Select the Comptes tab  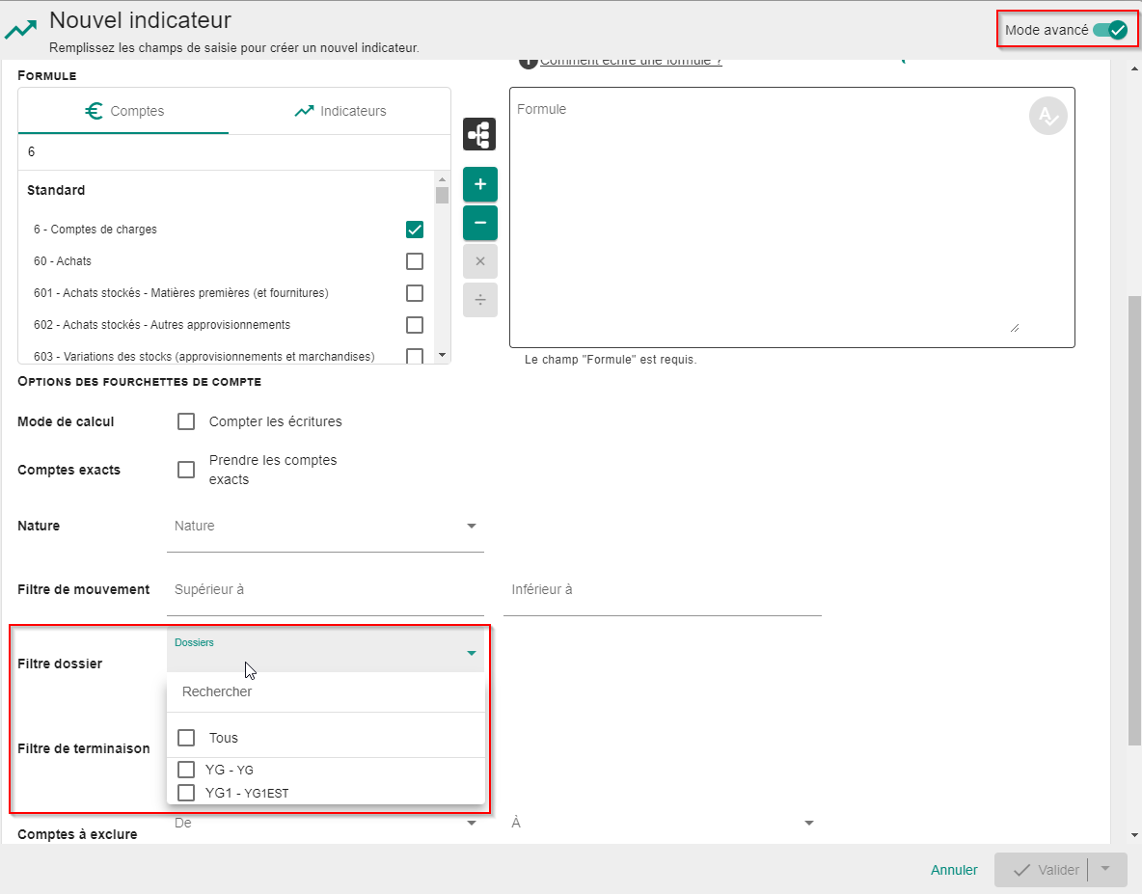[x=123, y=111]
